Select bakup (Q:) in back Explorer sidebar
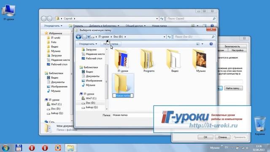270x152 pixels. click(x=55, y=113)
